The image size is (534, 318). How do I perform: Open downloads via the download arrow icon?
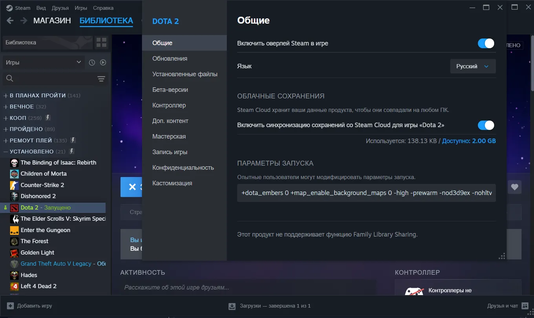pos(232,306)
